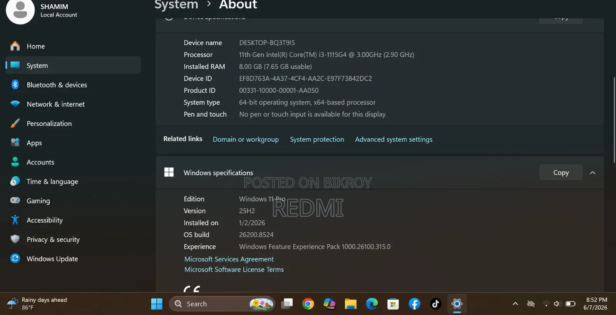Open Microsoft Software License Terms link

[234, 270]
